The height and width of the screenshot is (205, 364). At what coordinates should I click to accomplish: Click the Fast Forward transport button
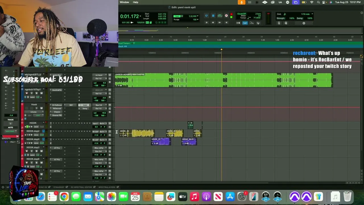coord(220,23)
